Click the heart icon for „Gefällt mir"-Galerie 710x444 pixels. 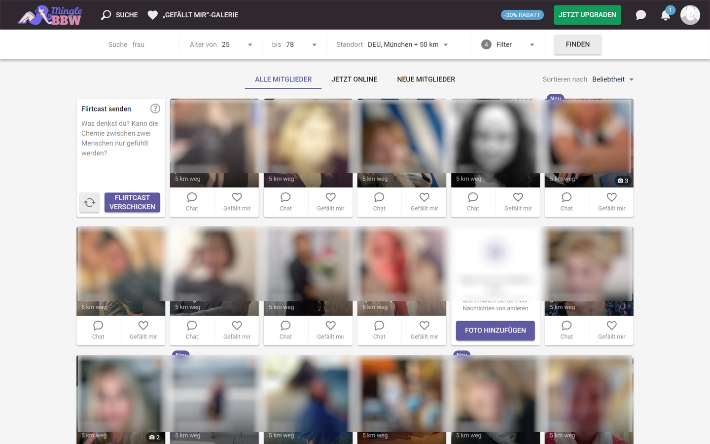point(153,15)
